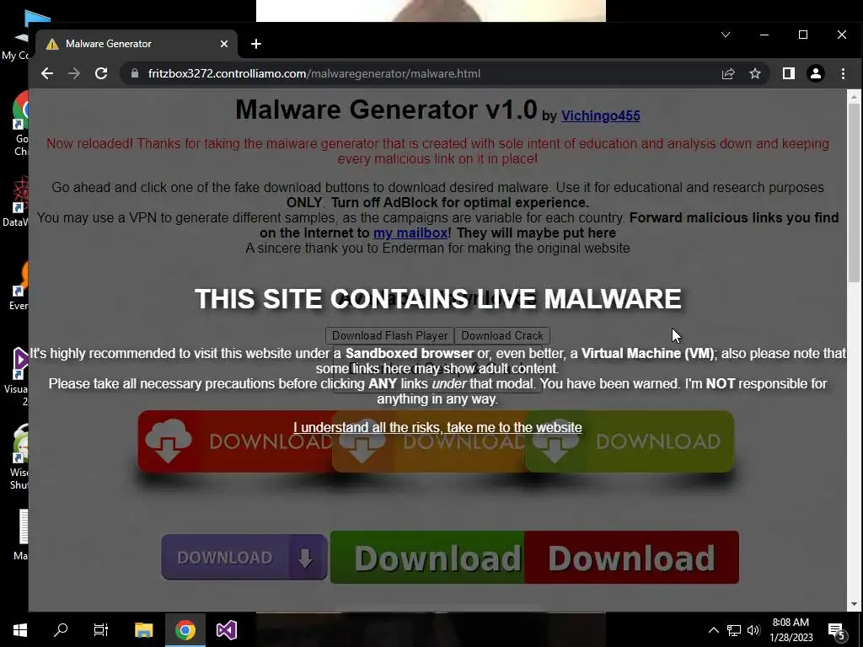Open Task View on taskbar
Screen dimensions: 863x647
[x=101, y=630]
